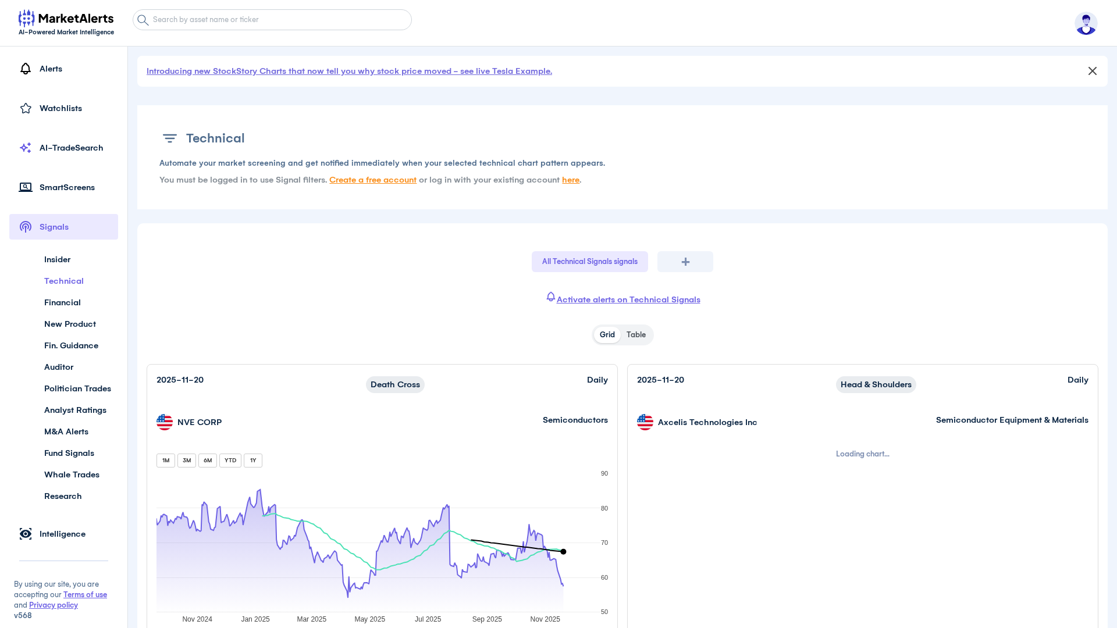Open SmartScreens laptop icon
Viewport: 1117px width, 628px height.
26,187
